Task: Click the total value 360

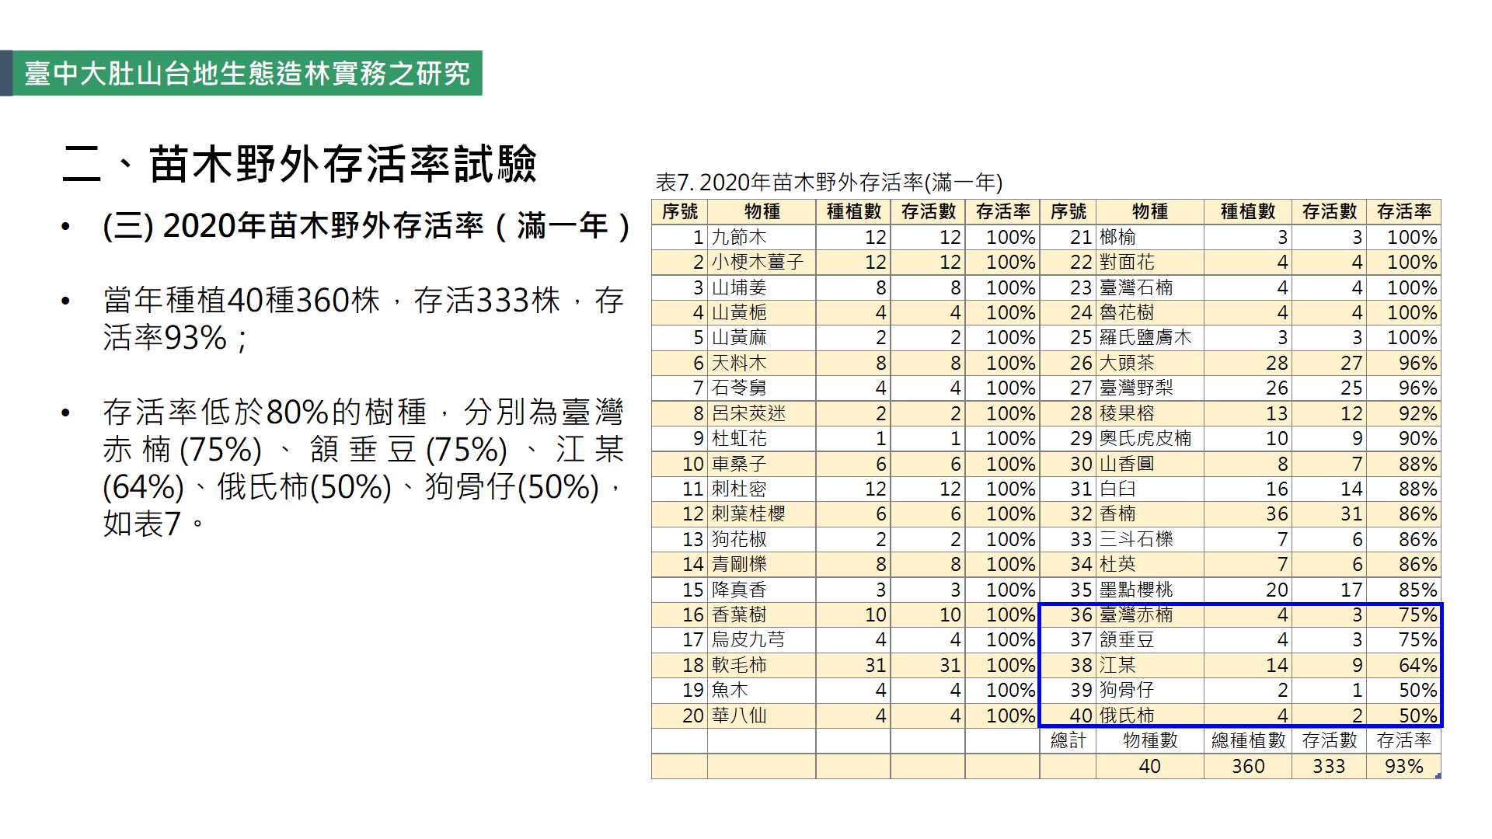Action: (1248, 766)
